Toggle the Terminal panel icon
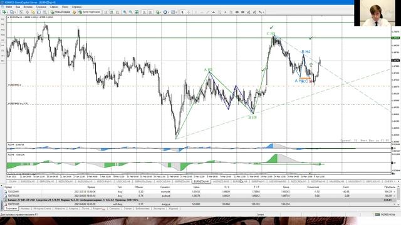Viewport: 401px width, 225px height. coord(39,12)
